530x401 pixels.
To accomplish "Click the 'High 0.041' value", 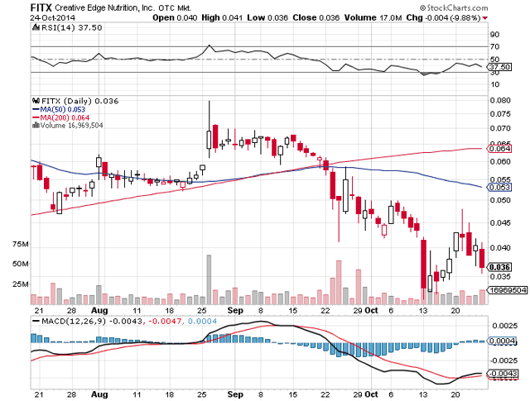I will (x=222, y=17).
